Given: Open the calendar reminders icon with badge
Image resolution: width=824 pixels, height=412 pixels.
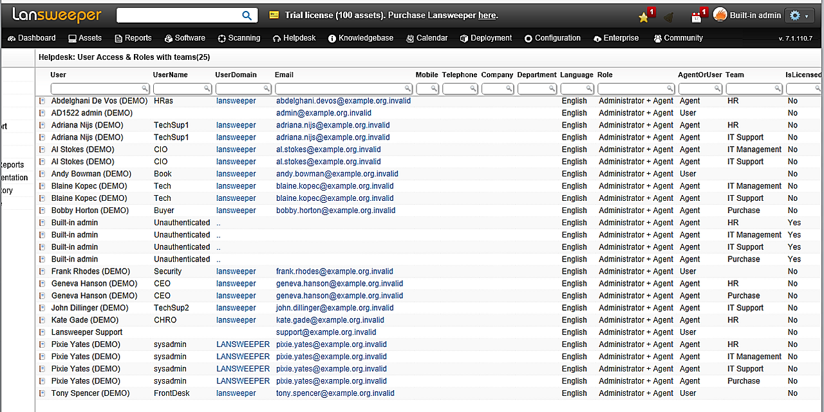Looking at the screenshot, I should (697, 17).
